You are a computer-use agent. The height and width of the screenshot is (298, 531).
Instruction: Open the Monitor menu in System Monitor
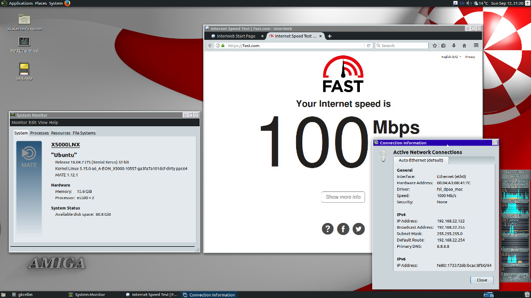pos(19,123)
